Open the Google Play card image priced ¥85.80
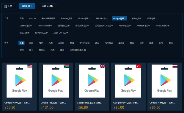This screenshot has width=184, height=113. (164, 81)
